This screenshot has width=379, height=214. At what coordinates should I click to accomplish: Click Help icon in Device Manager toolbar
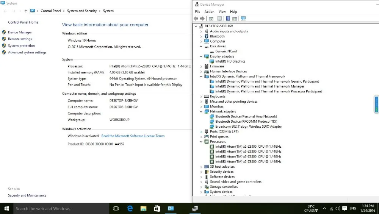click(228, 19)
